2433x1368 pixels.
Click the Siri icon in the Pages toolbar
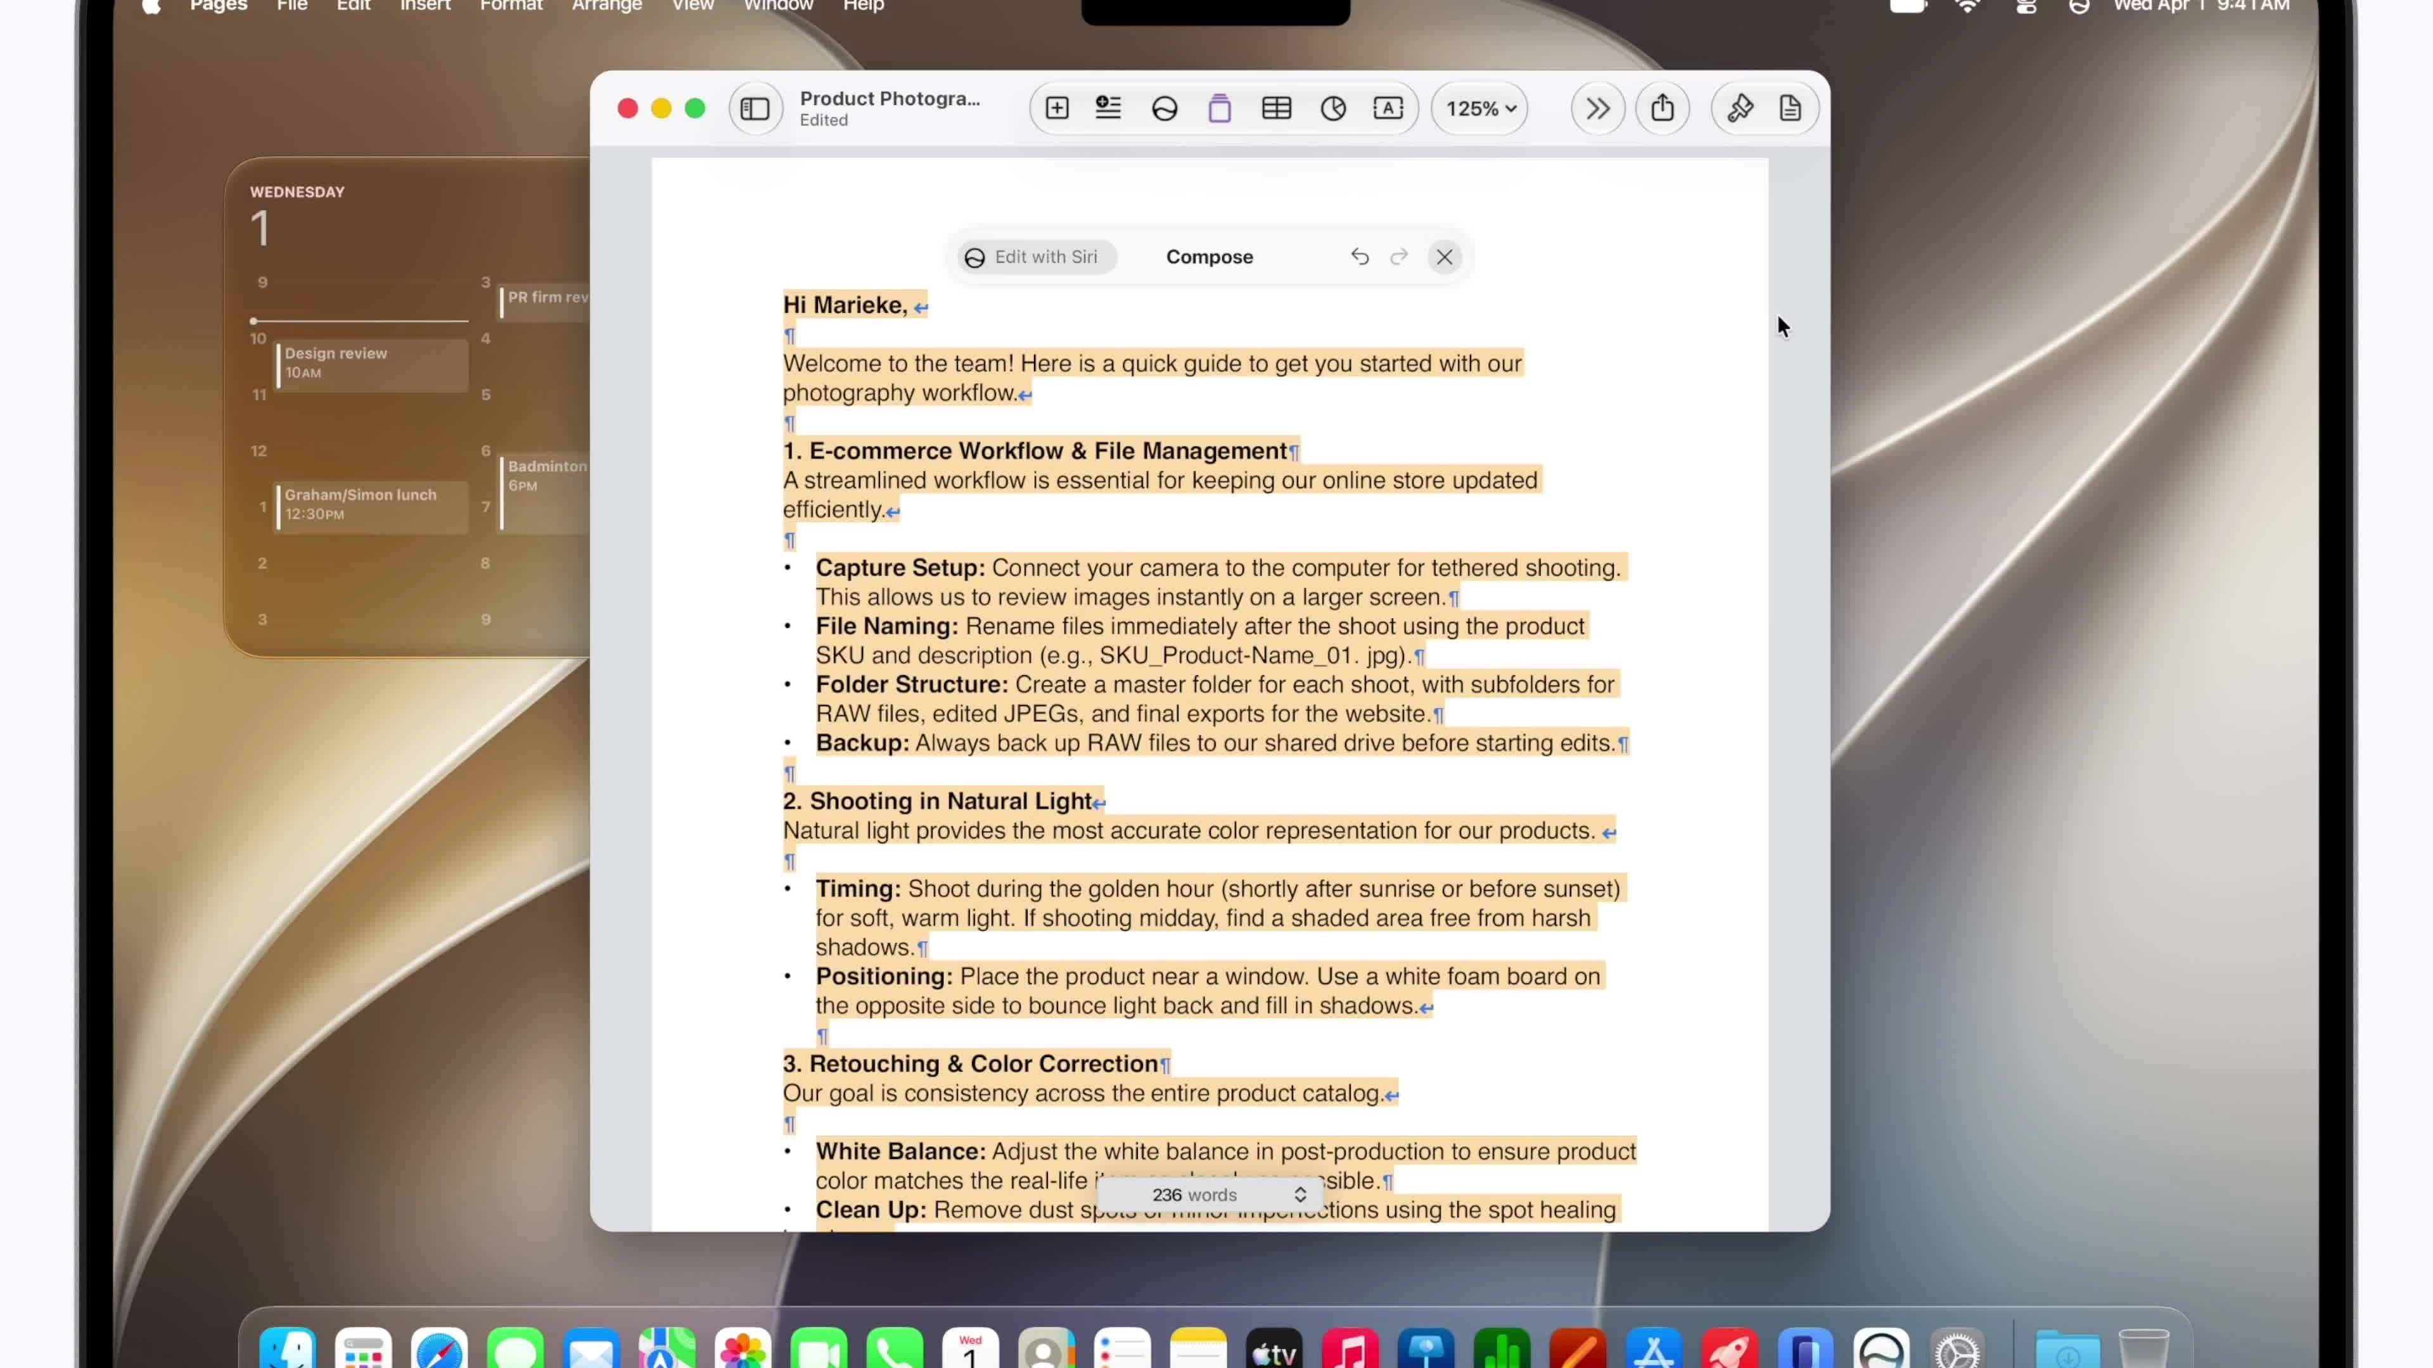click(1165, 108)
